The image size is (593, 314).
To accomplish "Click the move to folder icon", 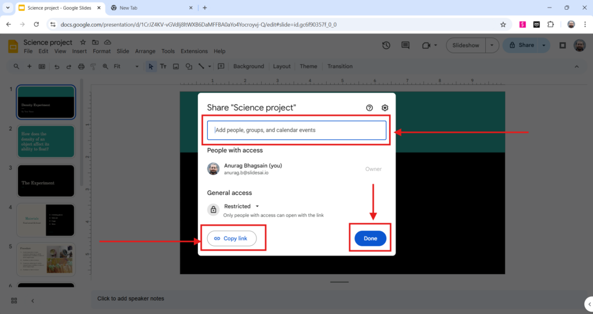I will click(94, 42).
